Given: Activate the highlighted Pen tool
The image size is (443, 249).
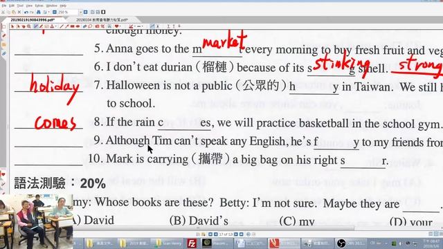Looking at the screenshot, I should (35, 26).
